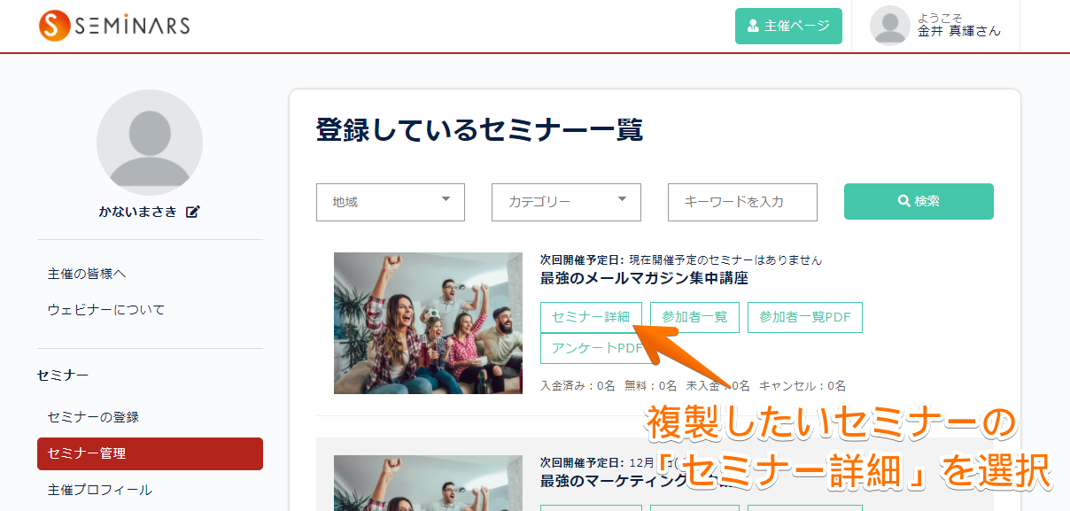Click the 入金済み：0名 status text

[578, 386]
